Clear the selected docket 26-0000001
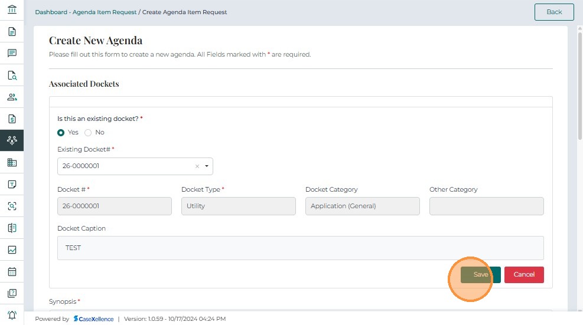Viewport: 583px width, 325px height. click(197, 166)
